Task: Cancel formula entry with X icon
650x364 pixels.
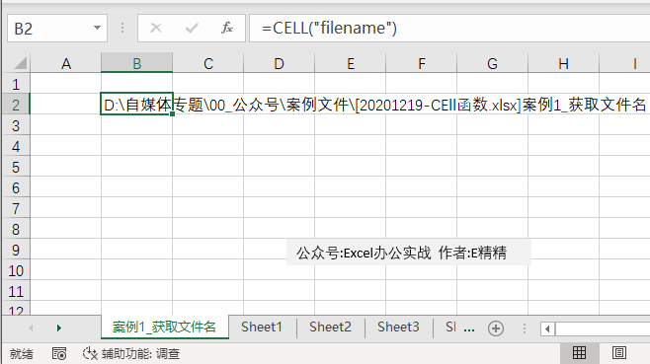Action: pos(156,28)
